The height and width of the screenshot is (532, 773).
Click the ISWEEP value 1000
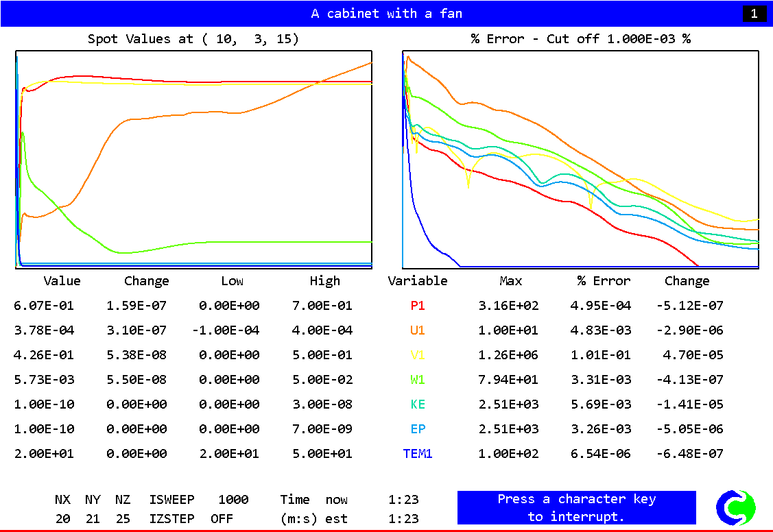233,500
